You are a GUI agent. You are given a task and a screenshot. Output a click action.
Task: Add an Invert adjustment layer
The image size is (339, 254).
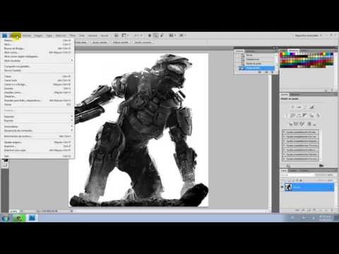coord(290,123)
